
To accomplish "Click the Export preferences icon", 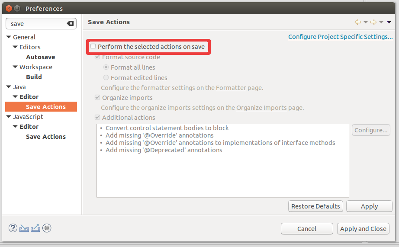I will click(x=35, y=228).
